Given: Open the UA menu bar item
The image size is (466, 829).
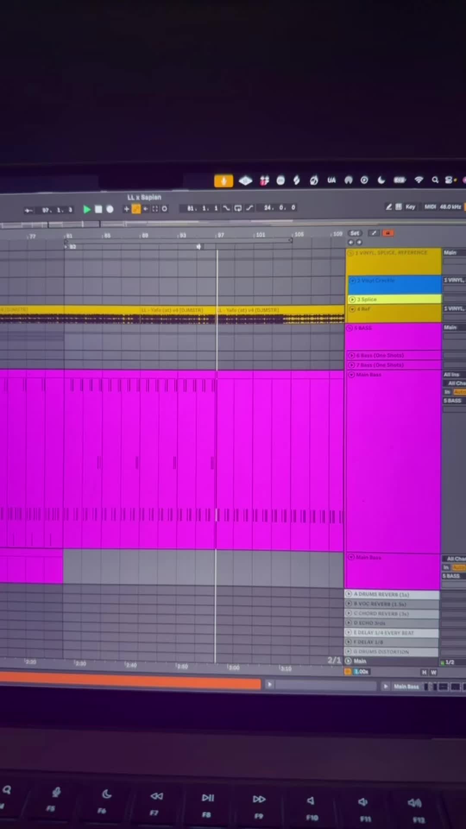Looking at the screenshot, I should click(331, 180).
